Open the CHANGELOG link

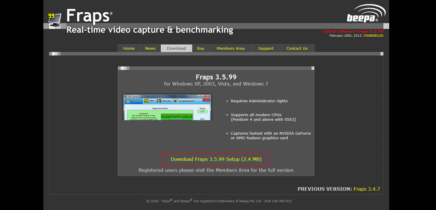click(373, 36)
